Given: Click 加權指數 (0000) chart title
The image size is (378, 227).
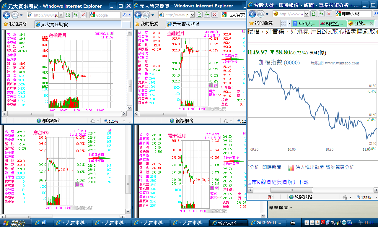Looking at the screenshot, I should click(279, 62).
